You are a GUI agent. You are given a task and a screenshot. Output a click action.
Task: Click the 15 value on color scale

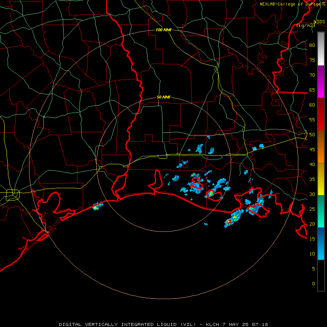pos(312,239)
